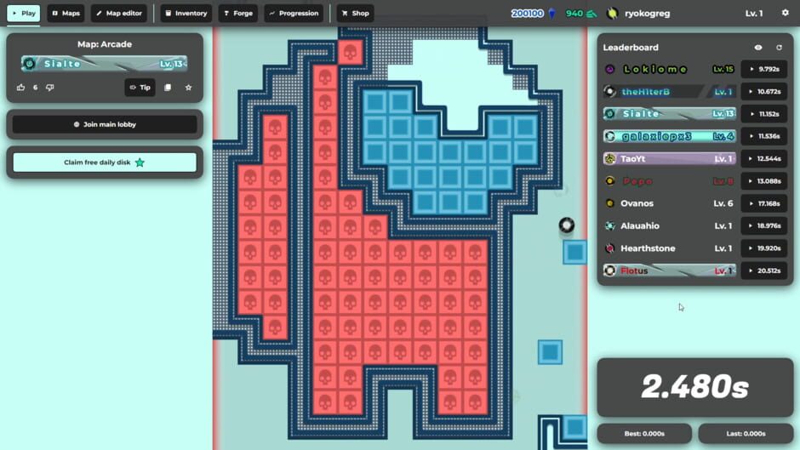The height and width of the screenshot is (450, 800).
Task: Refresh the leaderboard list
Action: pos(779,48)
